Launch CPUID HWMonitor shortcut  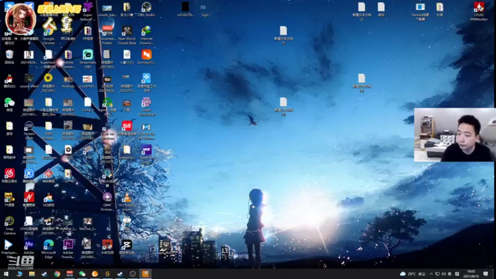coord(479,11)
